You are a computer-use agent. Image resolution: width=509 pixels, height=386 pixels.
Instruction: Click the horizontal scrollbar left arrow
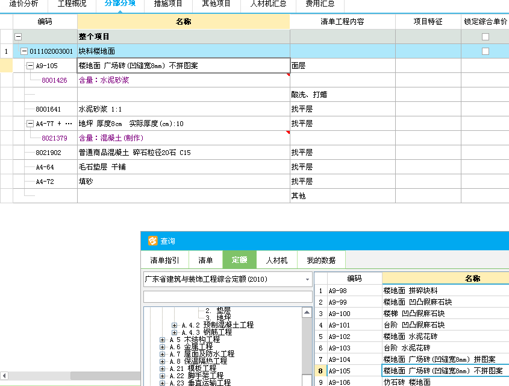[x=4, y=376]
